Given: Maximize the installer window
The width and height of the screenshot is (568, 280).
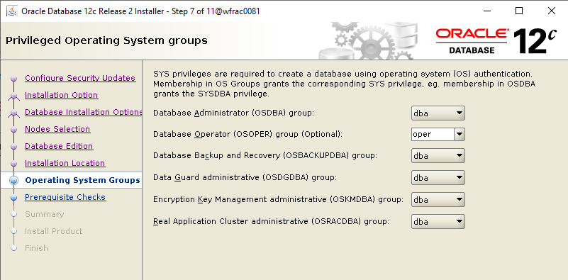Looking at the screenshot, I should point(519,11).
